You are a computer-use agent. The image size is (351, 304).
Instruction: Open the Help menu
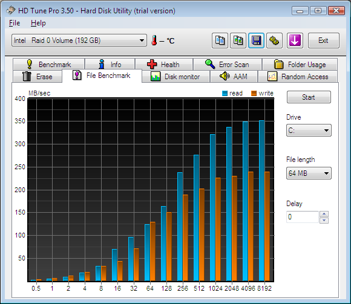[38, 23]
